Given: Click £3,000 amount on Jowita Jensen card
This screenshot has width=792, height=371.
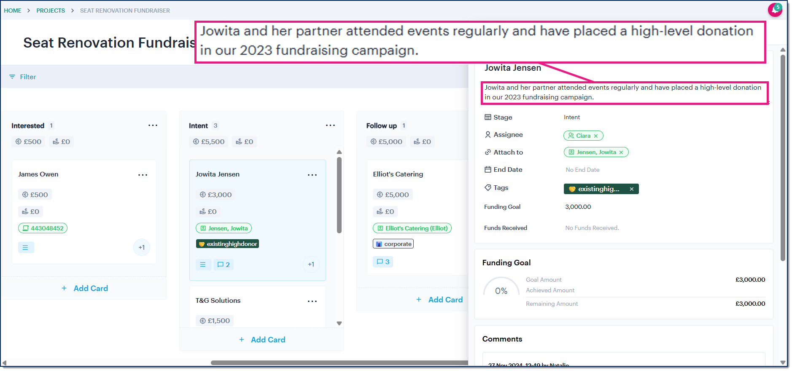Looking at the screenshot, I should coord(216,195).
